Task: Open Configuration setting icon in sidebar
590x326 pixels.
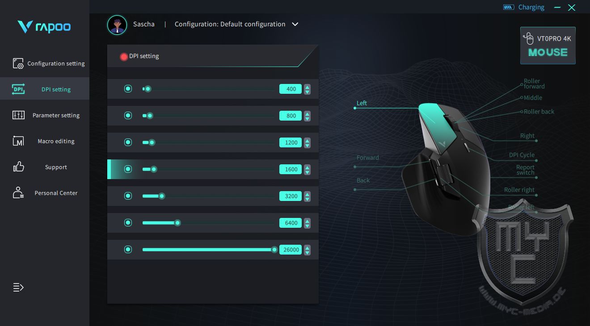Action: [18, 63]
